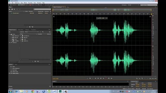Click the Search Help field

149,5
